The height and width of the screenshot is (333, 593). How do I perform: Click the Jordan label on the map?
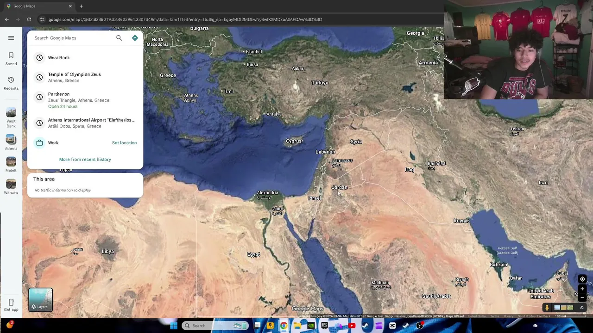pos(340,187)
